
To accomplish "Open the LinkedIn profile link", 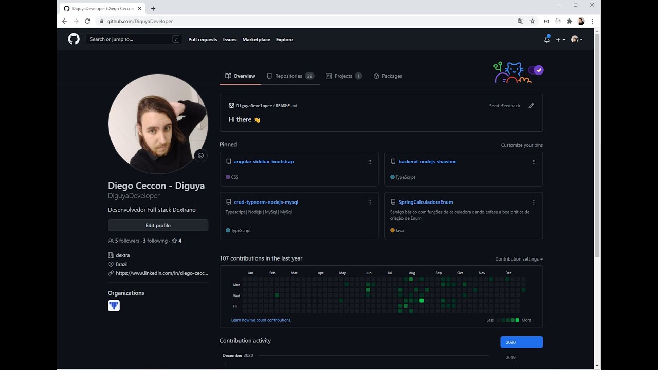I will [161, 273].
